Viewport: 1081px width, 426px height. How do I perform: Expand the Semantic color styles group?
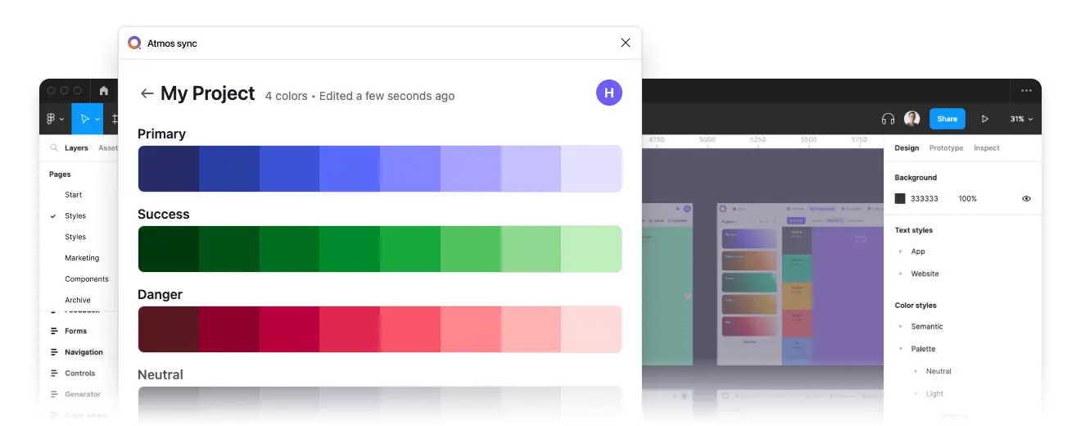(900, 326)
